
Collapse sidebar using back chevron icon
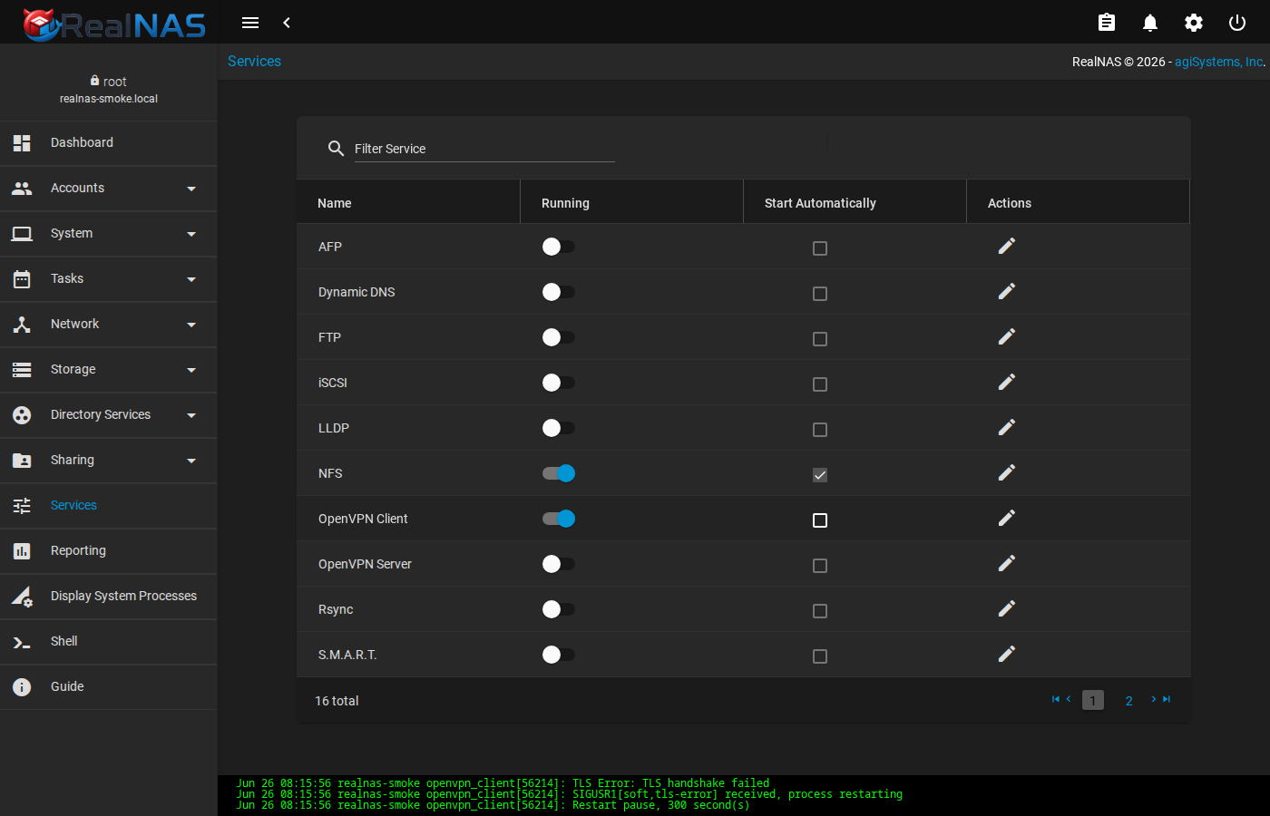tap(287, 23)
